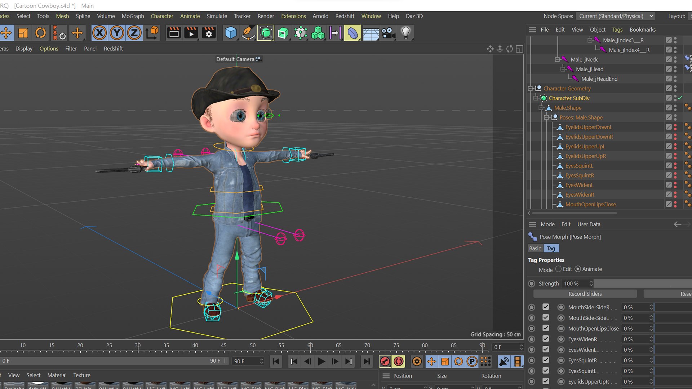Viewport: 692px width, 389px height.
Task: Open Edit Render Settings gear clapperboard
Action: point(209,33)
